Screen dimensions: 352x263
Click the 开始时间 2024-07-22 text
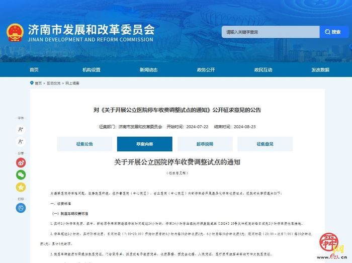pos(188,127)
